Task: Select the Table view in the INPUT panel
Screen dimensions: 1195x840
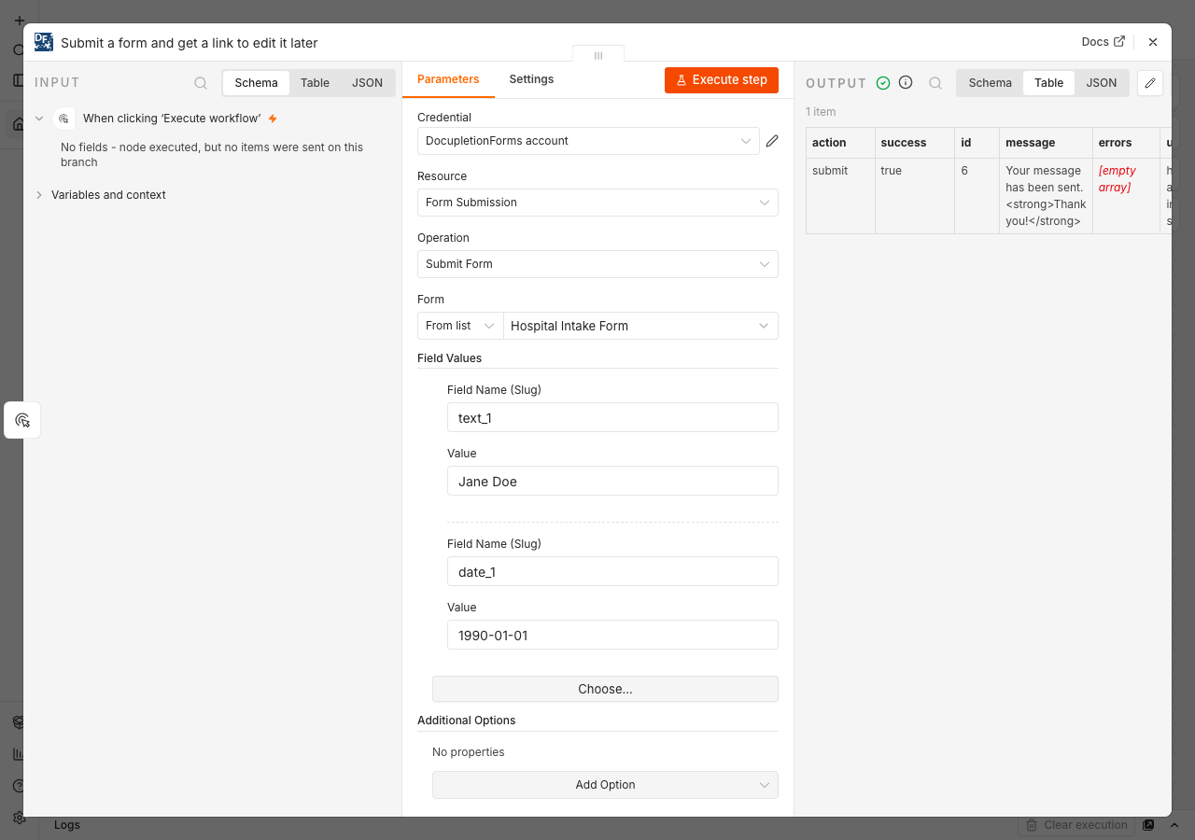Action: tap(315, 83)
